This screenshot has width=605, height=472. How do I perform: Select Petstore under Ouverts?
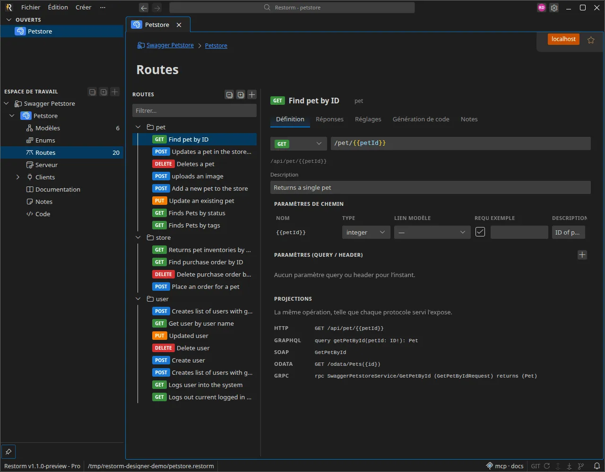[62, 31]
